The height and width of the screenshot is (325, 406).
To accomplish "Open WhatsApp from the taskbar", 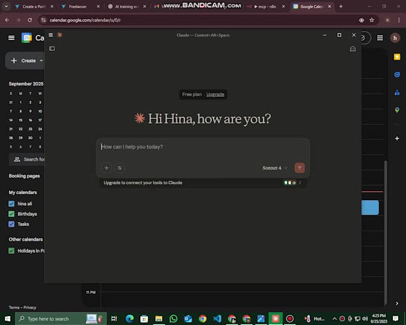I will point(174,318).
